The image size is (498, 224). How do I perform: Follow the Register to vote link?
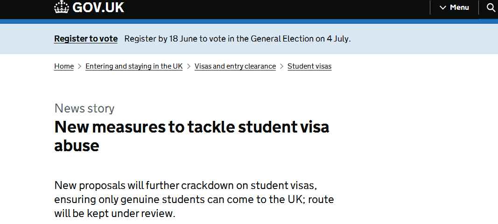click(86, 39)
